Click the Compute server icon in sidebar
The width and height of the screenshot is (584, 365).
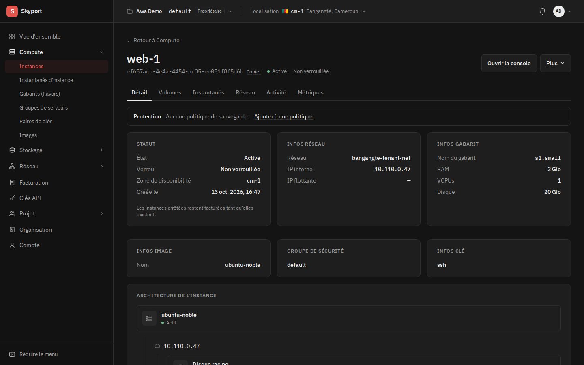(12, 52)
